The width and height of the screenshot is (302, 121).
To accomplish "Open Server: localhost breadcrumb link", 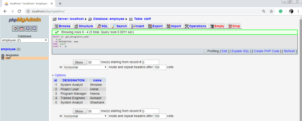I will [x=71, y=19].
